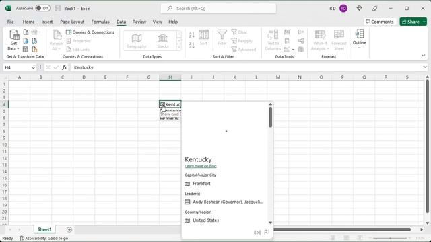Image resolution: width=431 pixels, height=242 pixels.
Task: Open the Help tab
Action: coord(173,22)
